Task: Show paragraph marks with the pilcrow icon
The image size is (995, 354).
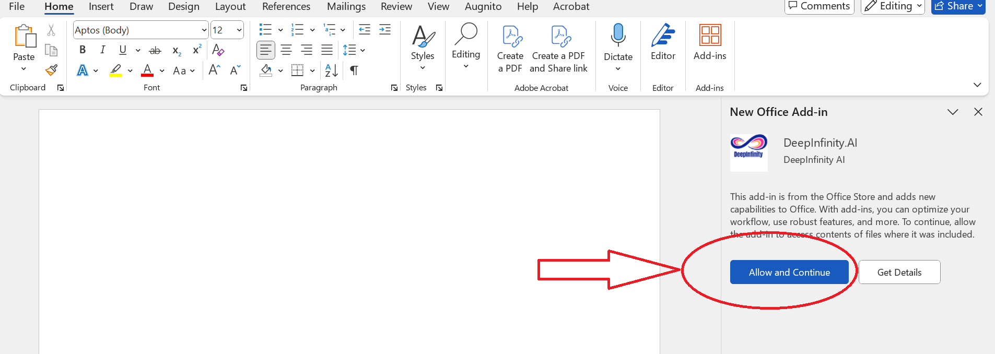Action: (354, 70)
